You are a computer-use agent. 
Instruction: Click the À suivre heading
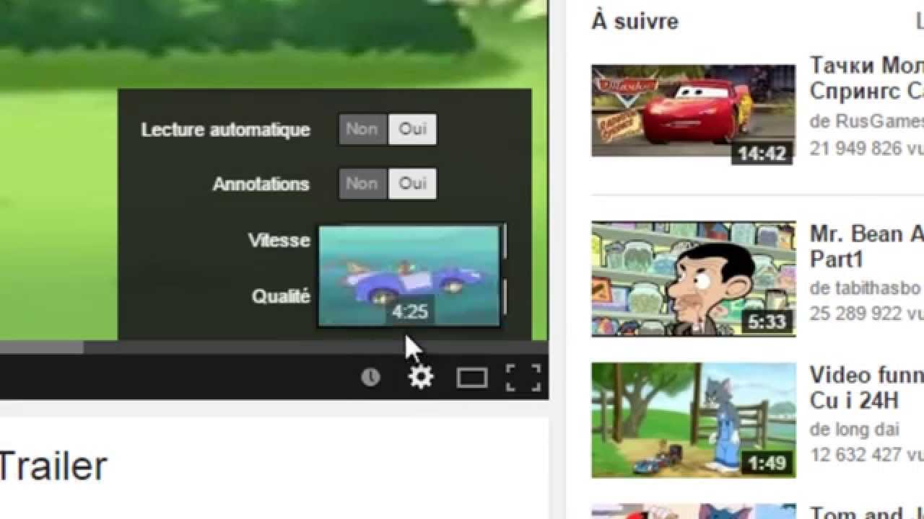tap(635, 22)
